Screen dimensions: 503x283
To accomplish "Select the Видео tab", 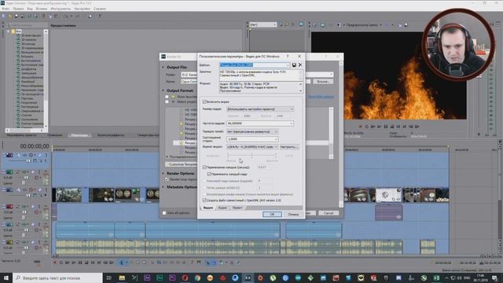I will 207,208.
